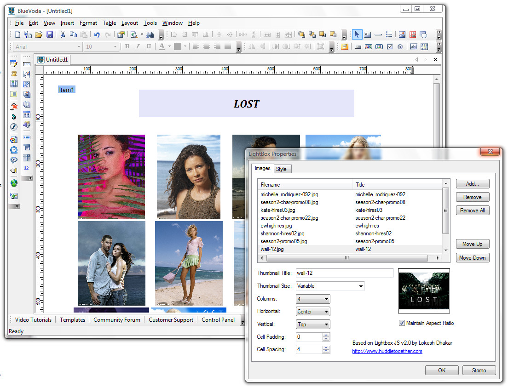
Task: Click the Insert Image toolbar icon
Action: [x=402, y=34]
